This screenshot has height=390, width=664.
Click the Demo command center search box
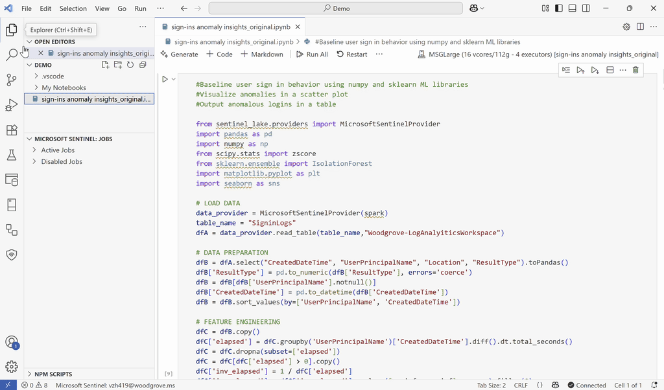pos(336,8)
